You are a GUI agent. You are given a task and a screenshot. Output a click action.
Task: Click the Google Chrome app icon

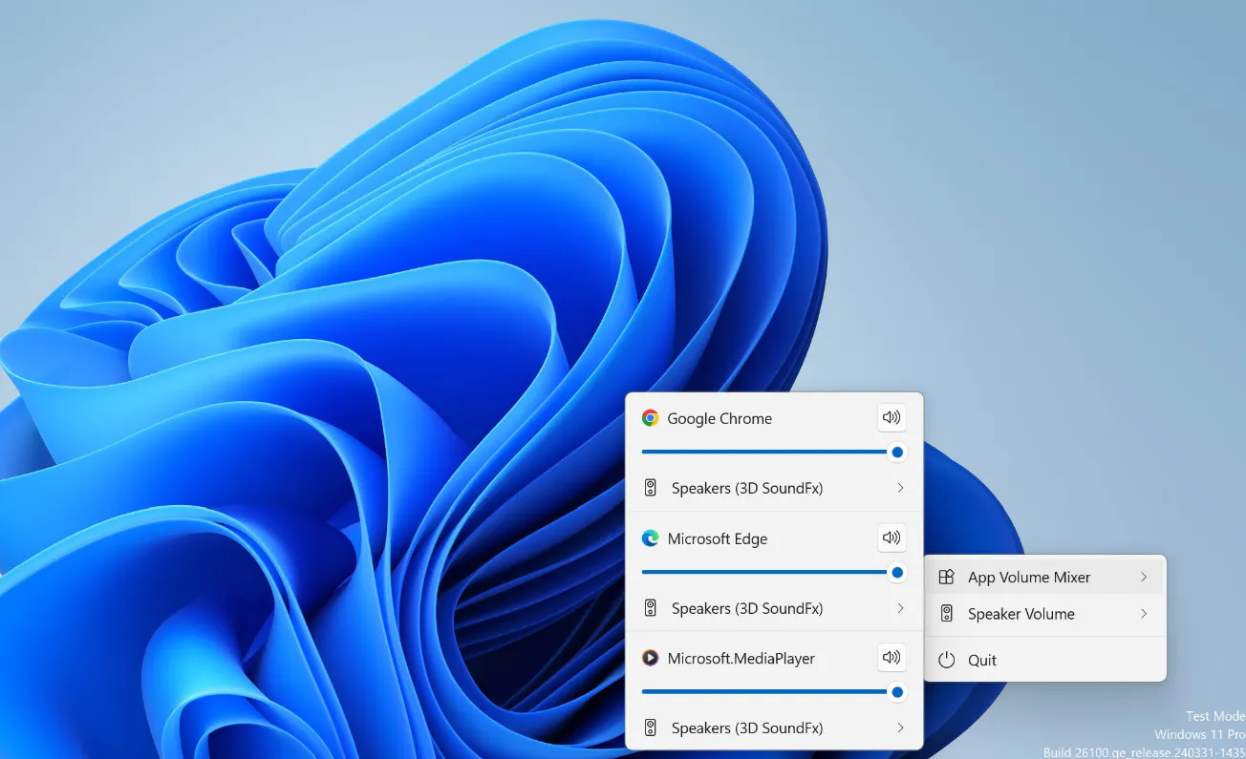coord(650,418)
